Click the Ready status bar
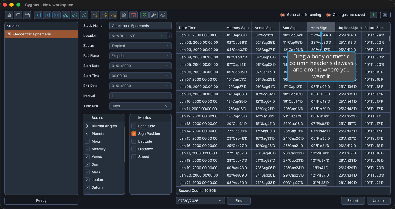This screenshot has width=395, height=209. point(41,201)
